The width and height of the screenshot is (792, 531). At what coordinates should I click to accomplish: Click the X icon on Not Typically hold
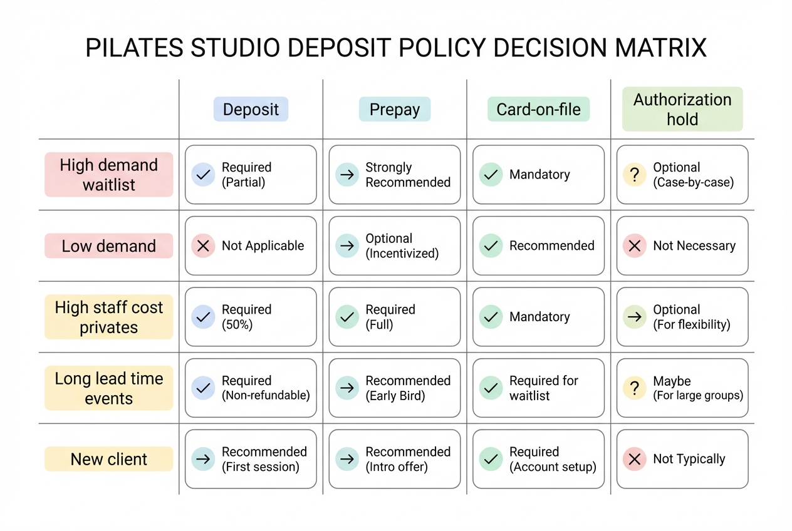tap(634, 459)
